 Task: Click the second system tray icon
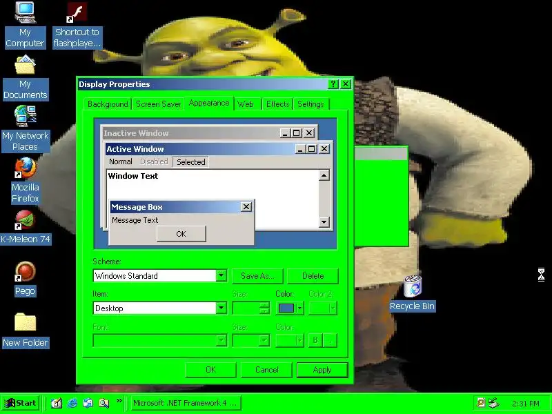(494, 402)
